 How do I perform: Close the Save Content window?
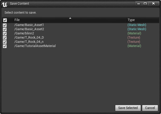(154, 3)
